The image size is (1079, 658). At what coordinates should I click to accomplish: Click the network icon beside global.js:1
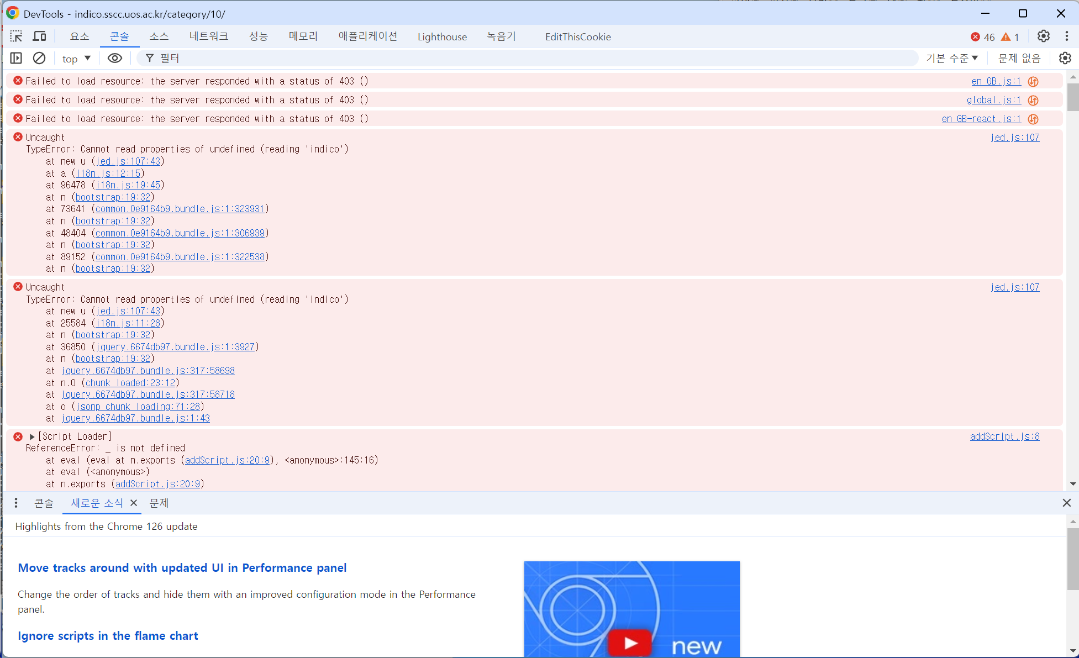(1033, 101)
